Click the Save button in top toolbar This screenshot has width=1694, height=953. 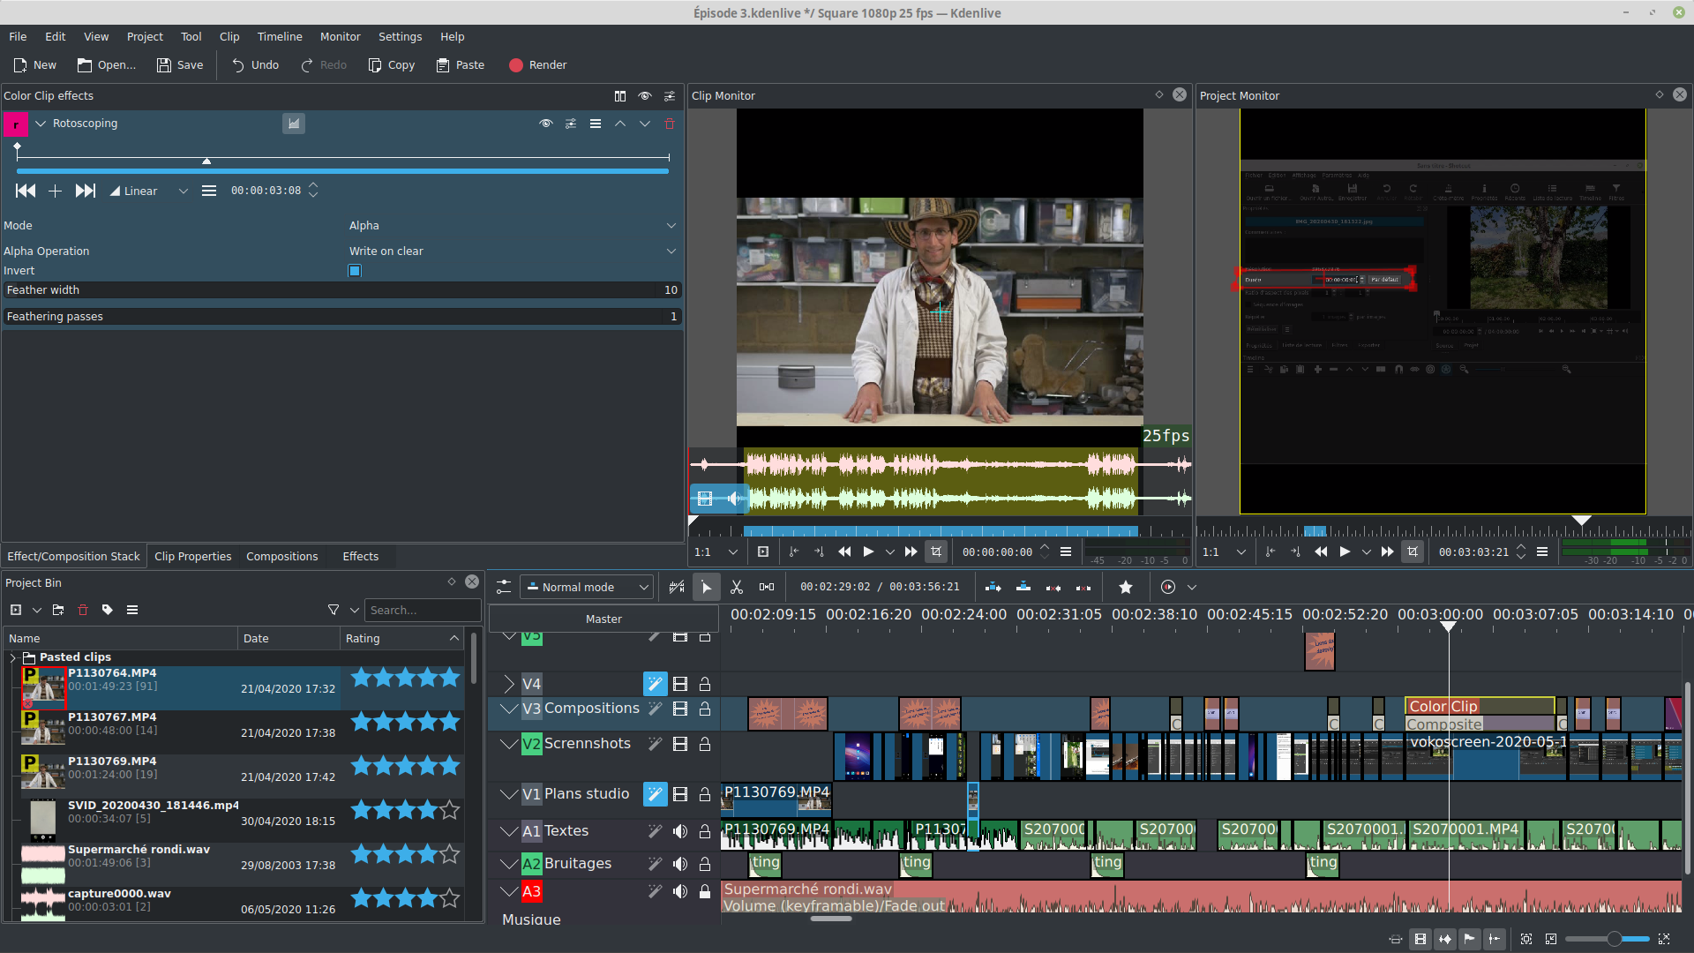[x=180, y=64]
